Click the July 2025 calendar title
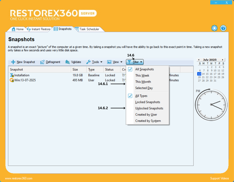The height and width of the screenshot is (182, 234). (210, 60)
